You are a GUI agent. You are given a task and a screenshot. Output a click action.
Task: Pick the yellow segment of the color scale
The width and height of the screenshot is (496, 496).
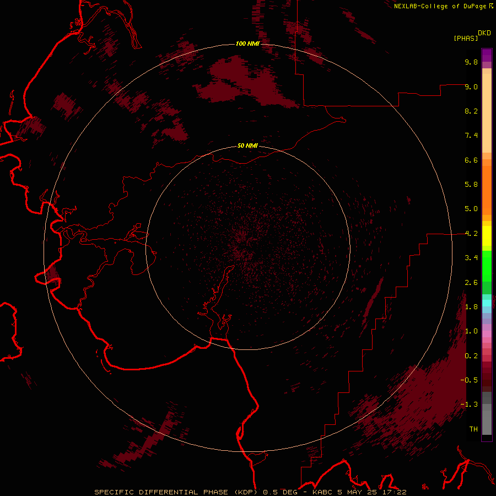click(x=487, y=236)
